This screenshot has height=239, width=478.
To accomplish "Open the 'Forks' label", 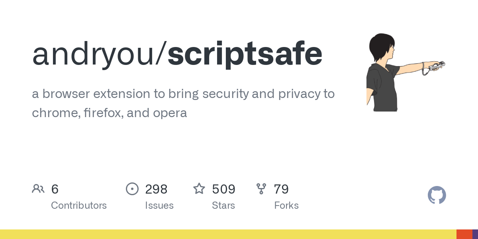I will click(286, 206).
